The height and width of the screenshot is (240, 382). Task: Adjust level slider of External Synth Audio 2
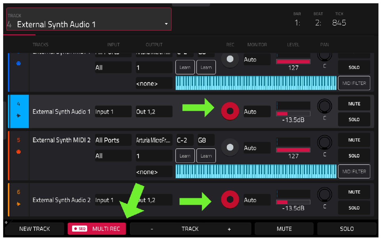click(293, 202)
